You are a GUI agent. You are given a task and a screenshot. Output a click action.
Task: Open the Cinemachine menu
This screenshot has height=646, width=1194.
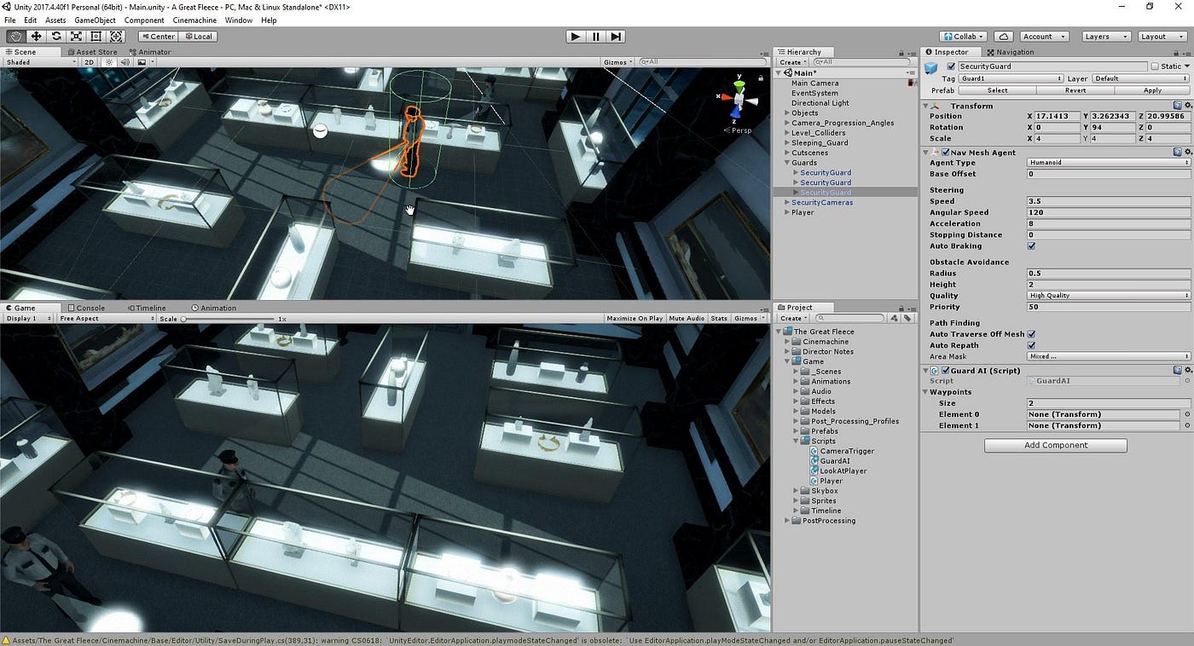[x=194, y=20]
